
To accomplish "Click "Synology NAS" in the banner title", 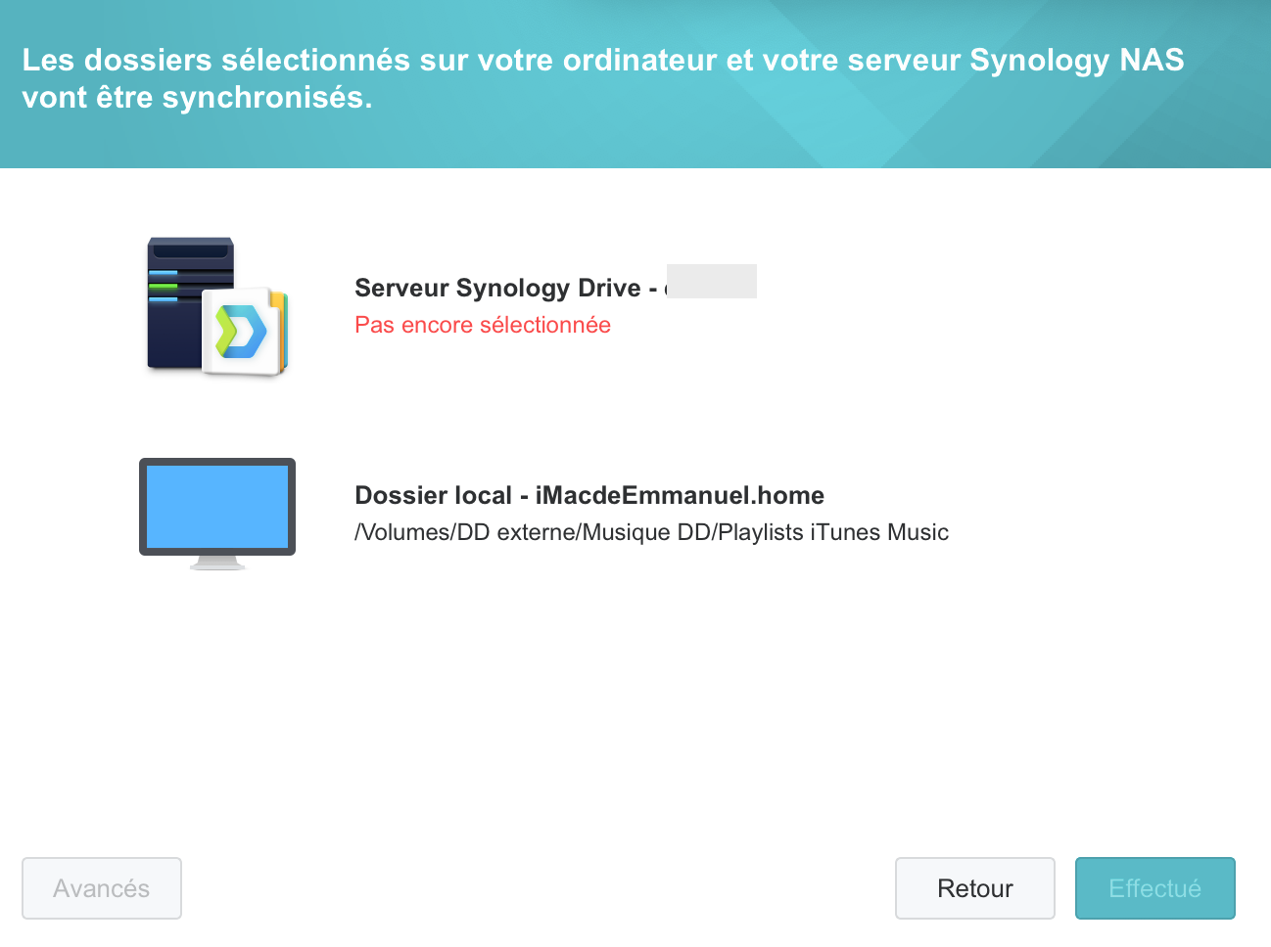I will click(x=1076, y=60).
